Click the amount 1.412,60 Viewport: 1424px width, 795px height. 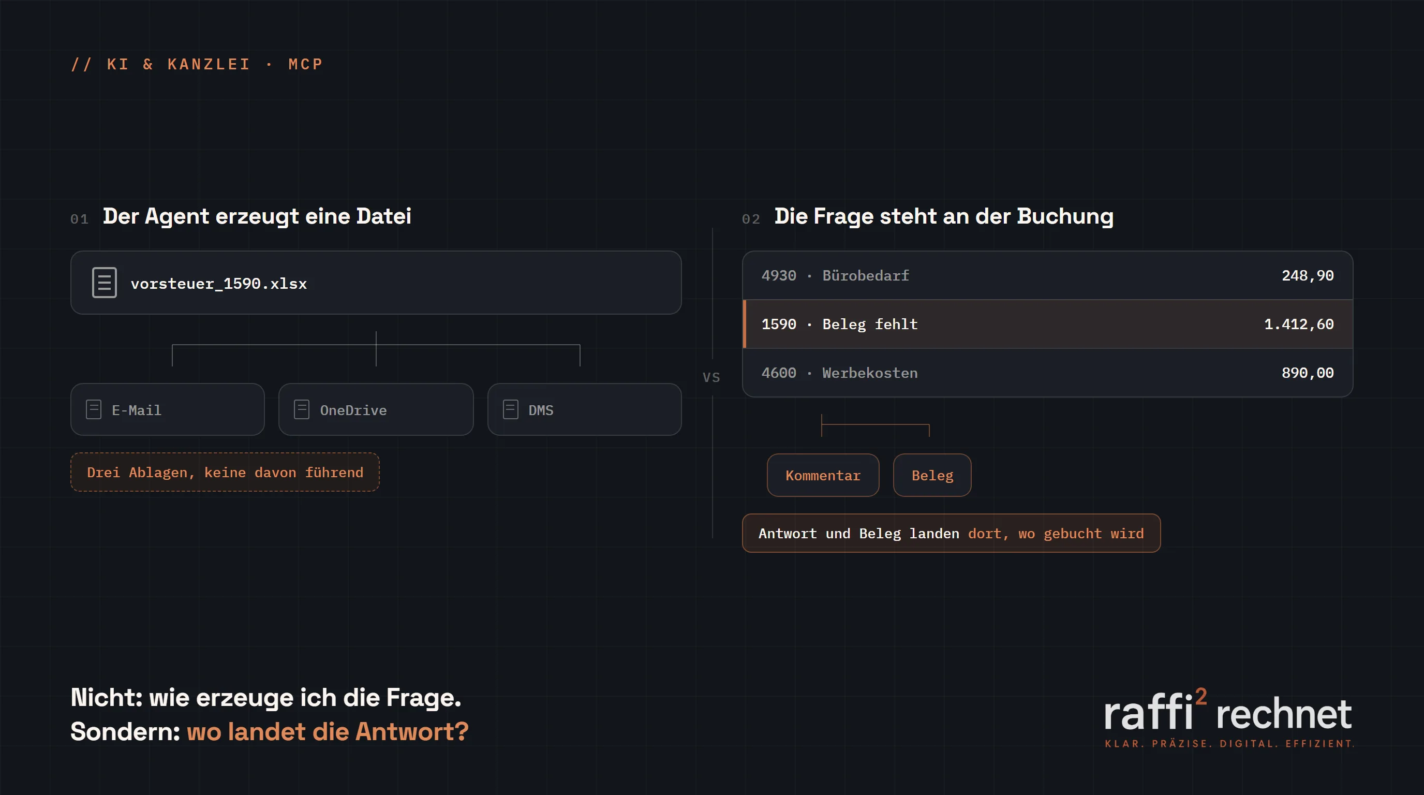coord(1299,324)
